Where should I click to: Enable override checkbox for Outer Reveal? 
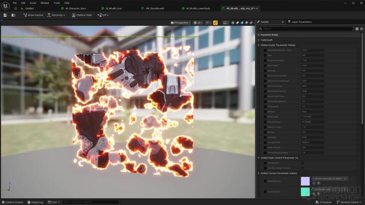click(265, 147)
